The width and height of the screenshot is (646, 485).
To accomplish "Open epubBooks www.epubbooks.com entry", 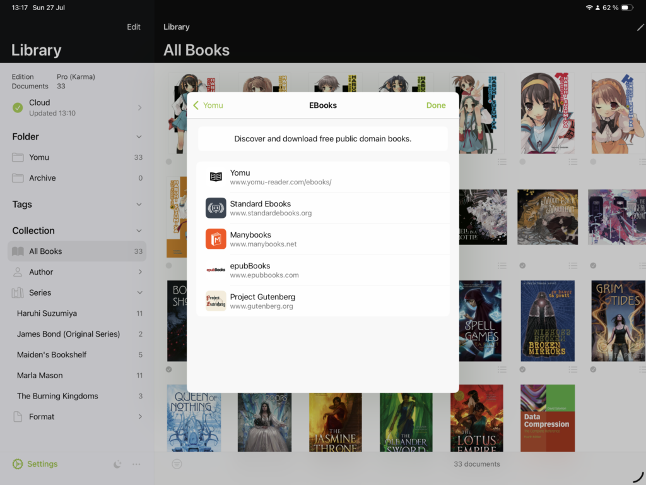I will [x=322, y=270].
